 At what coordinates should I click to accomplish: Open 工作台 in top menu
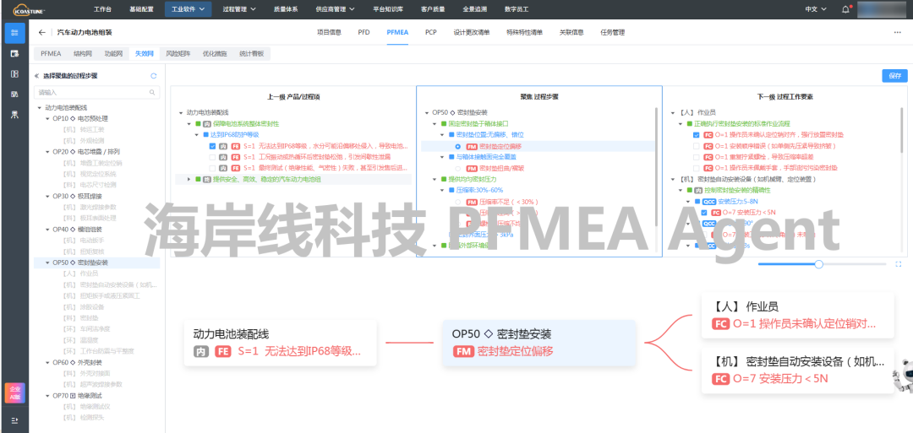click(x=102, y=9)
